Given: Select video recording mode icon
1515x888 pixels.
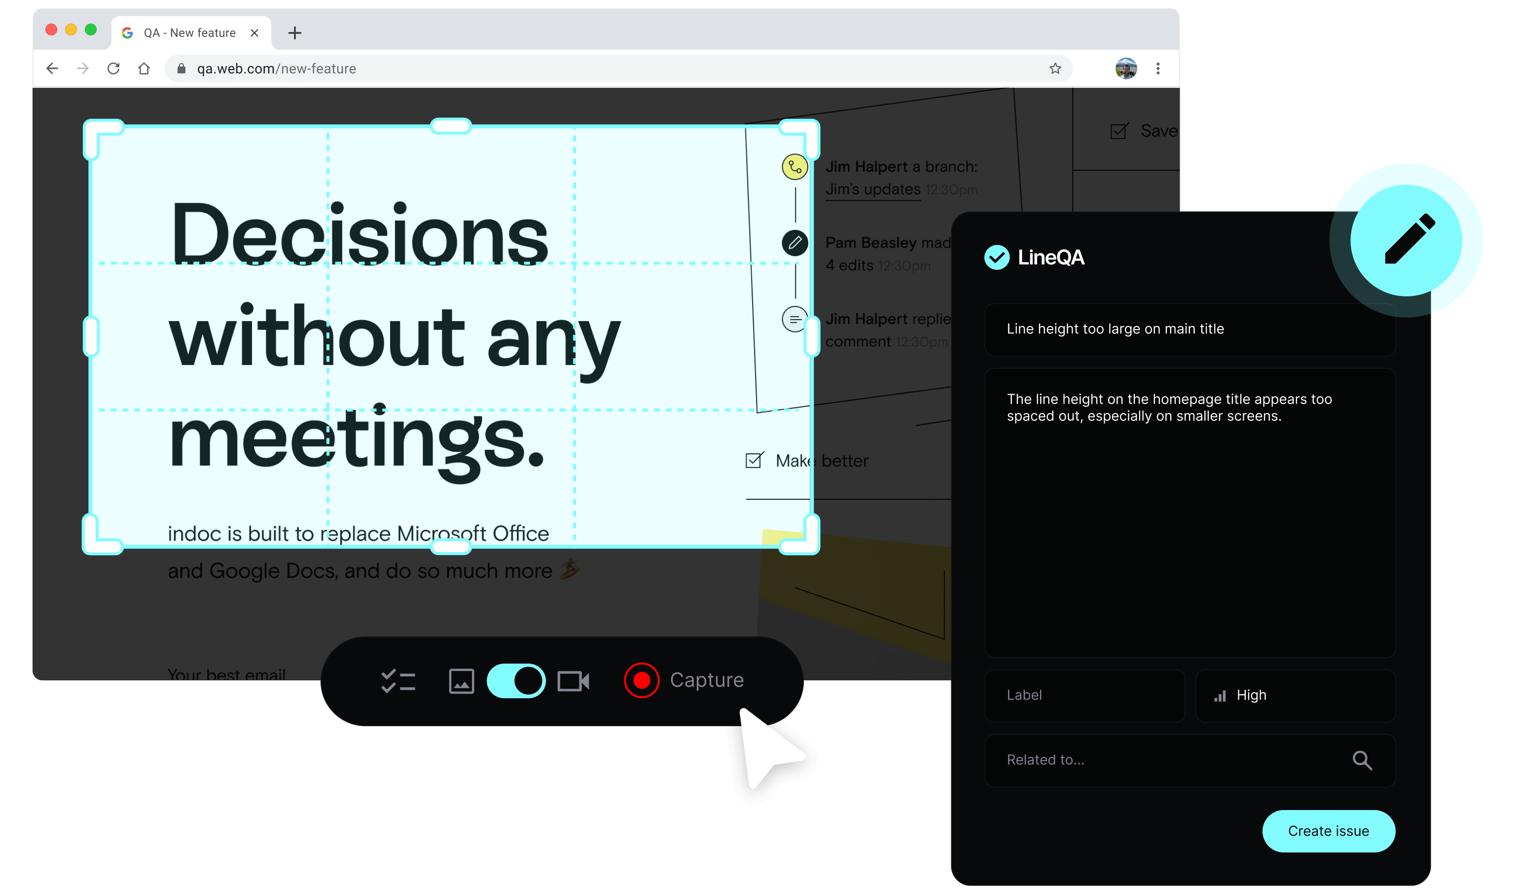Looking at the screenshot, I should (573, 681).
